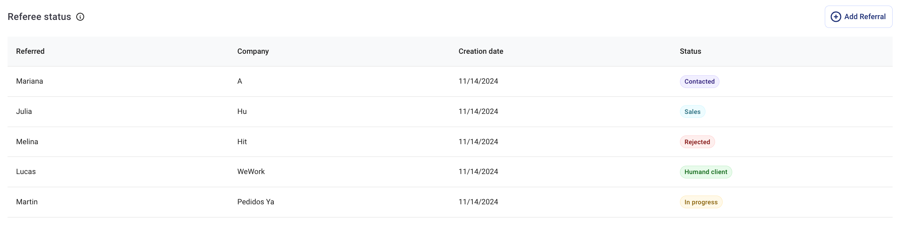Click the Rejected status badge
Viewport: 905px width, 231px height.
click(x=697, y=142)
